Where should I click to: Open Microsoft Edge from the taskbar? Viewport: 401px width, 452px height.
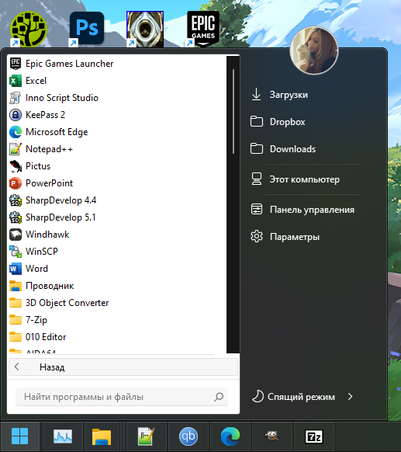coord(230,436)
